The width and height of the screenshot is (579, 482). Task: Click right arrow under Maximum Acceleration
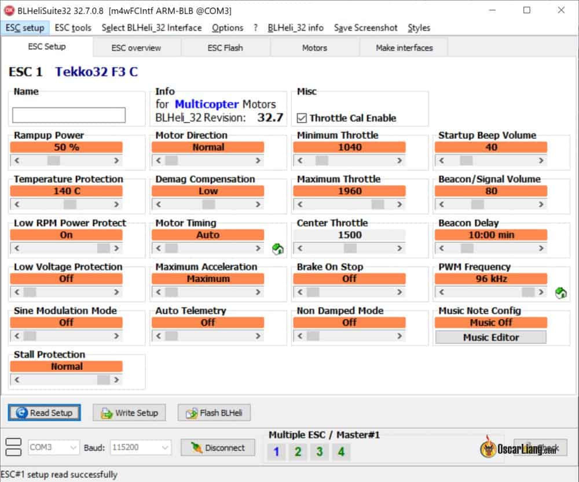coord(258,292)
